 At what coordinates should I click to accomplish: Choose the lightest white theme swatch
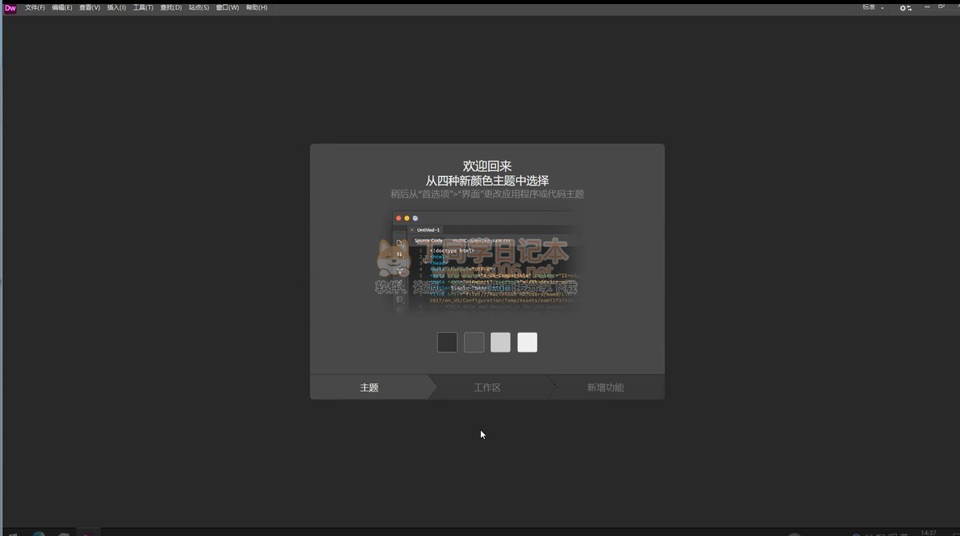click(527, 342)
